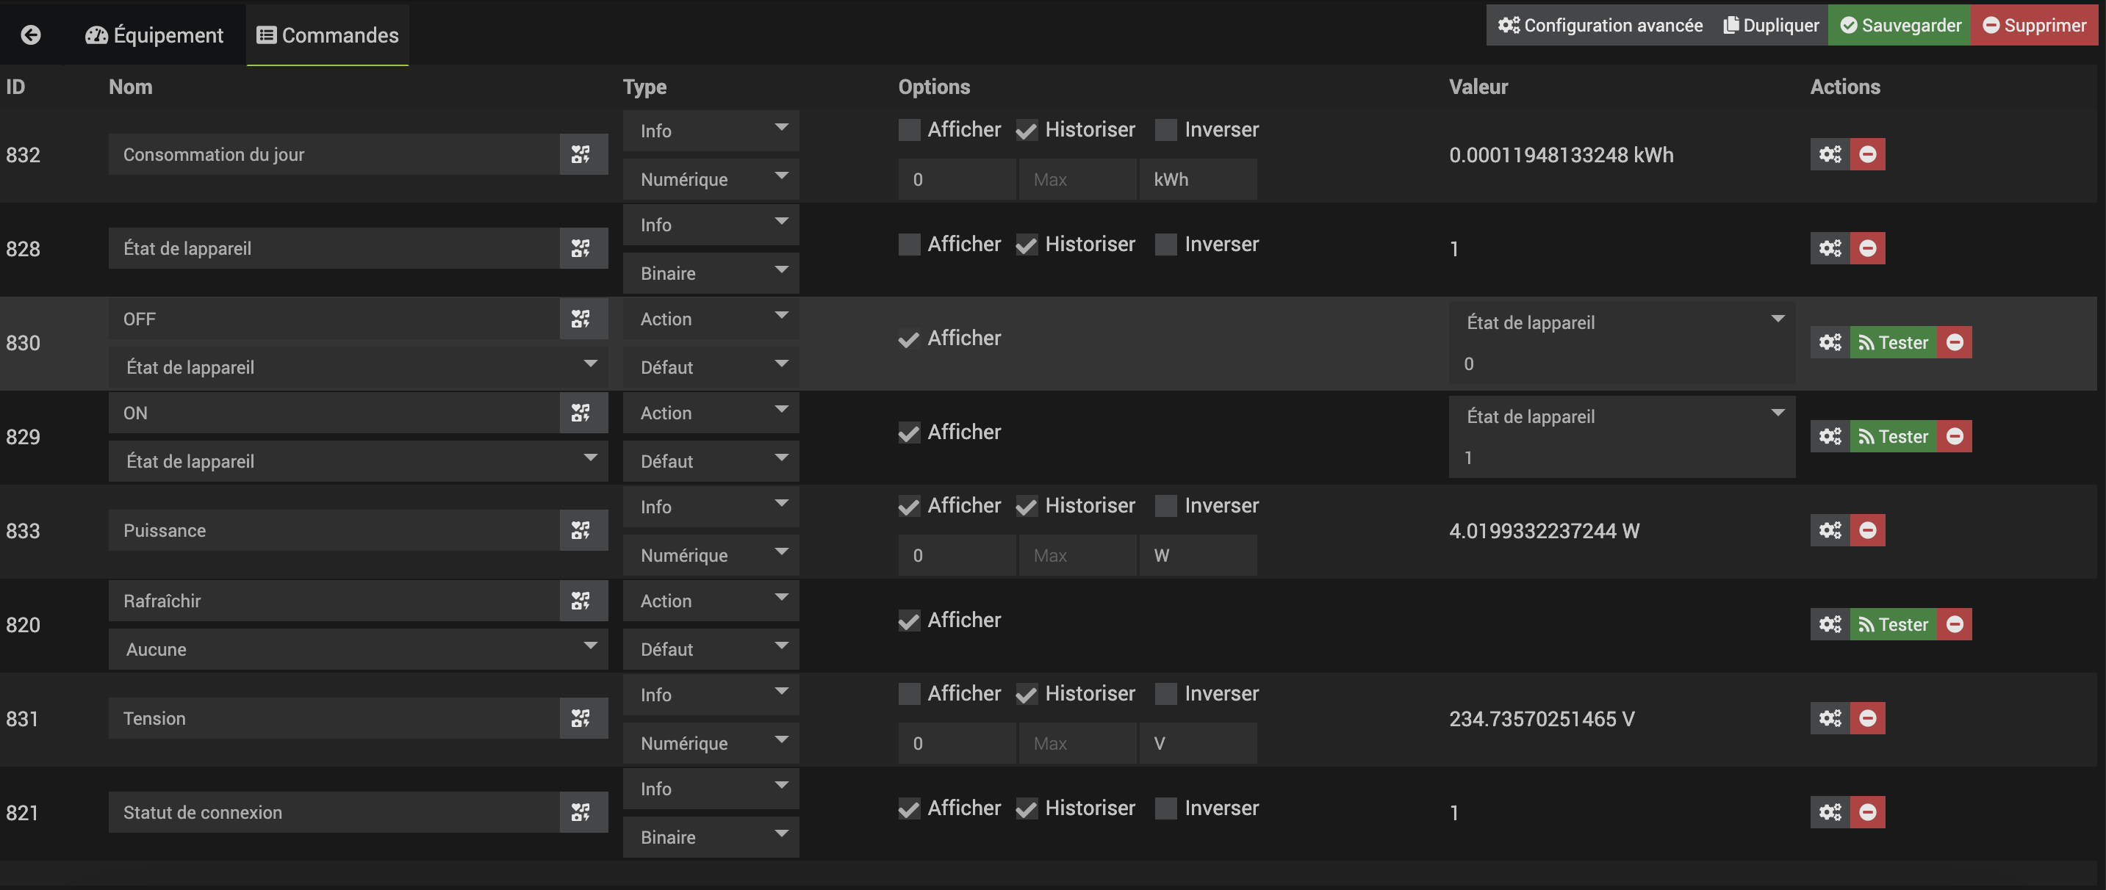Open icon picker for Puissance command
Viewport: 2106px width, 890px height.
tap(581, 530)
